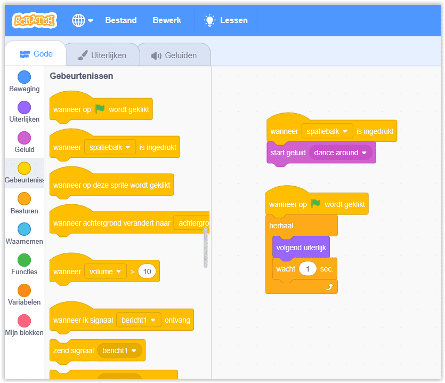The image size is (445, 383).
Task: Open the Bestand menu
Action: coord(121,20)
